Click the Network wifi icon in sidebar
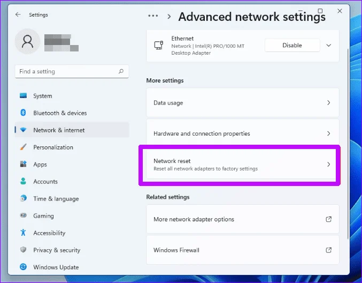Viewport: 362px width, 283px height. coord(23,130)
